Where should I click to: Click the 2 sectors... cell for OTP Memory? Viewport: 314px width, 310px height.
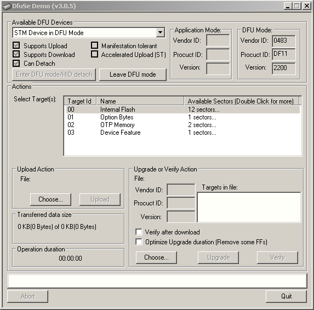[202, 125]
